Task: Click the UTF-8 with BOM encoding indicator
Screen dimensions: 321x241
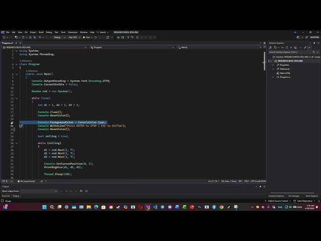Action: [x=258, y=181]
